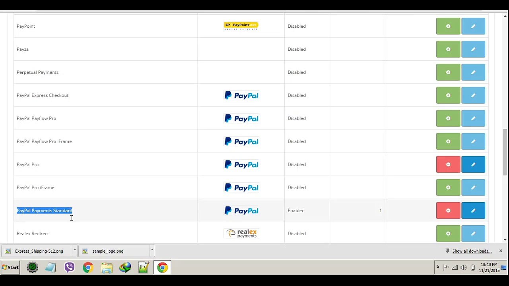Viewport: 509px width, 286px height.
Task: Edit the Payza payment extension
Action: 473,49
